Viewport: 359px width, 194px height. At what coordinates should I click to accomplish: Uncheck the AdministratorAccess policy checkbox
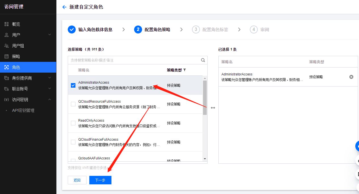(73, 85)
